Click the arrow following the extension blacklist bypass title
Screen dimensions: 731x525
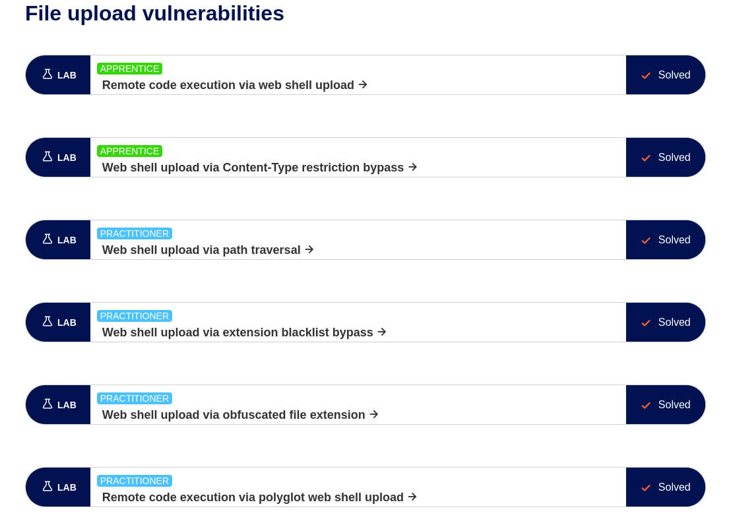pyautogui.click(x=382, y=332)
